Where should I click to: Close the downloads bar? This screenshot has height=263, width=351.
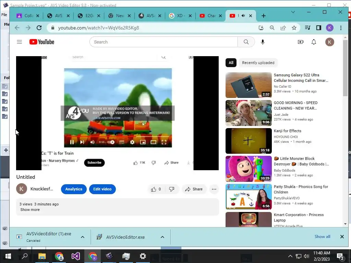[x=342, y=237]
